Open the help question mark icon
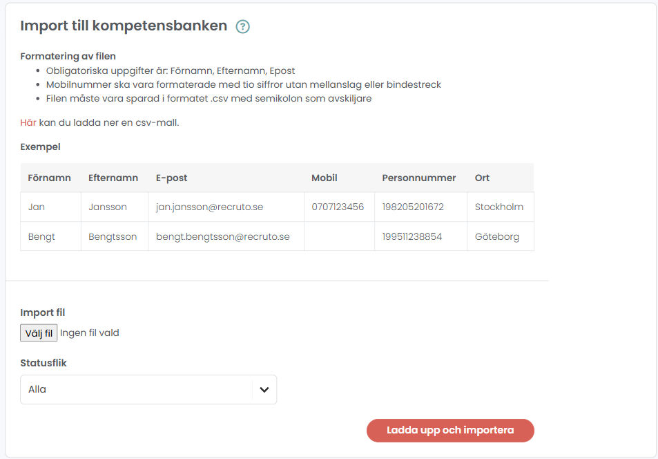The image size is (658, 459). [242, 26]
